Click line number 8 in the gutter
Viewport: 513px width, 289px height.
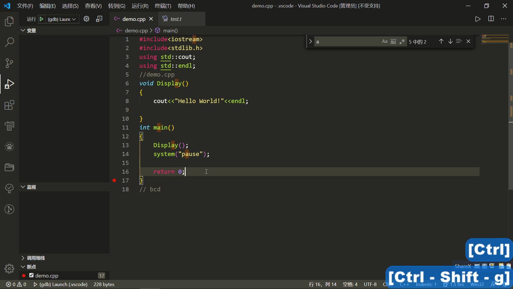click(127, 101)
